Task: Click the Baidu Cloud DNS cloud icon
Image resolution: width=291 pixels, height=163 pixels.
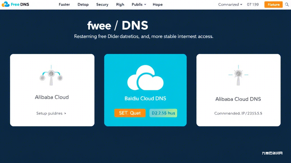Action: pos(145,78)
